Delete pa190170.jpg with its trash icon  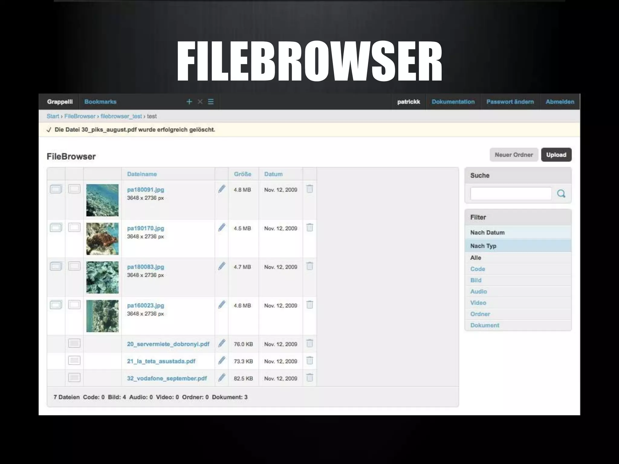309,227
